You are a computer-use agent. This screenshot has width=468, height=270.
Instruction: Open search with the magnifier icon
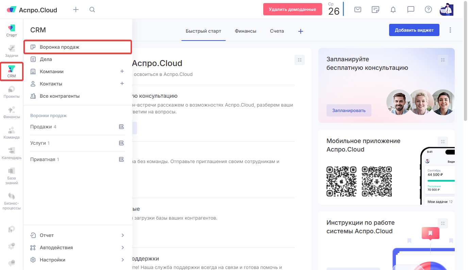(92, 10)
